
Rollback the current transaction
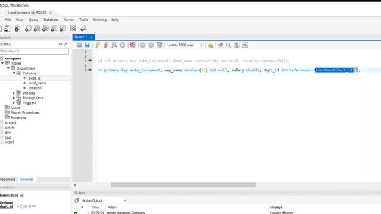151,45
